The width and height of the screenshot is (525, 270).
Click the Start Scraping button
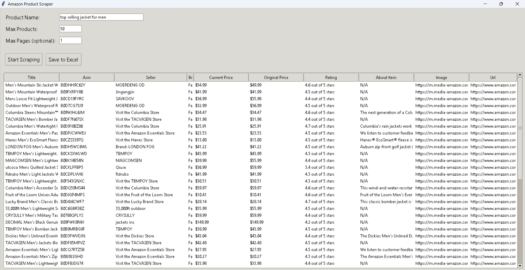pyautogui.click(x=24, y=60)
